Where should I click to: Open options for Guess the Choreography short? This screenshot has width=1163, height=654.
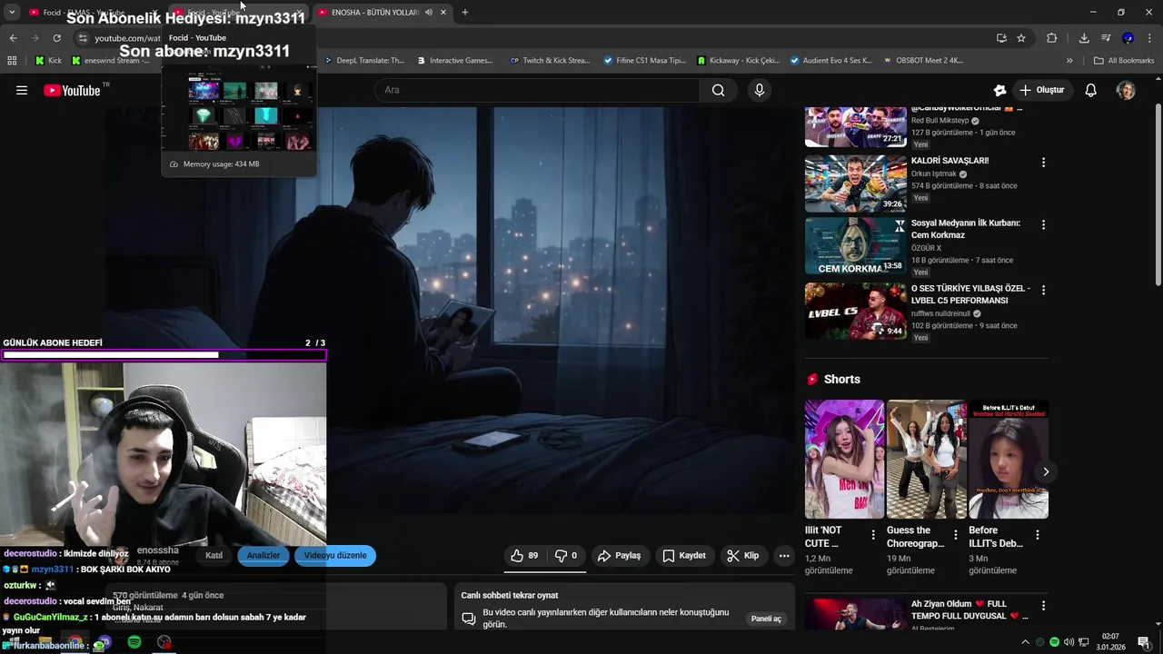point(955,535)
